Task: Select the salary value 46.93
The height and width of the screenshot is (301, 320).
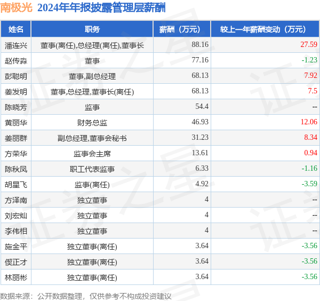Action: [x=200, y=122]
